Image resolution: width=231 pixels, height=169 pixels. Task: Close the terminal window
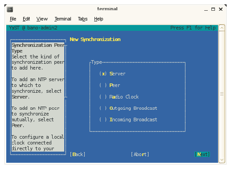221,9
